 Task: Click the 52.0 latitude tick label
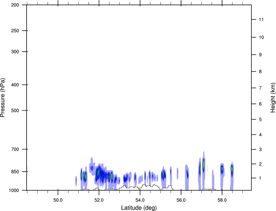(x=99, y=200)
